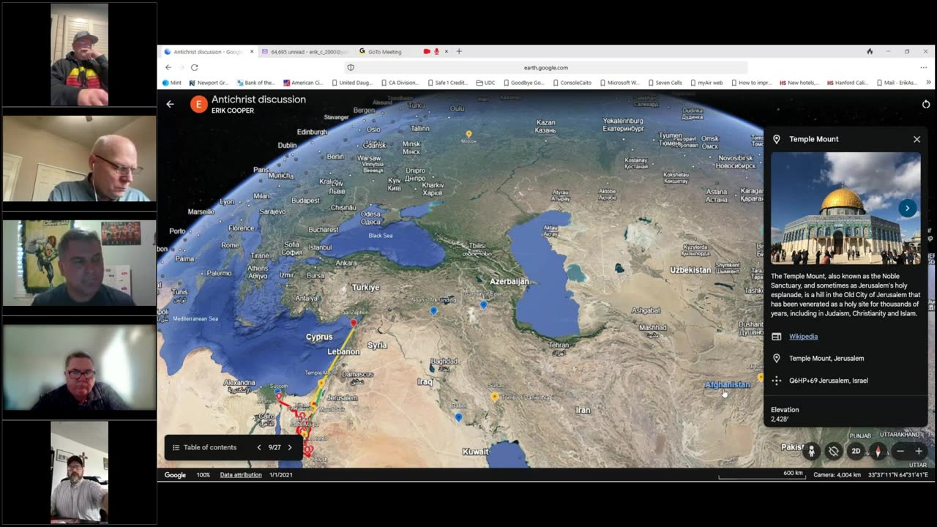Viewport: 937px width, 527px height.
Task: Click the blue placemark pin near Kuwait
Action: (458, 417)
